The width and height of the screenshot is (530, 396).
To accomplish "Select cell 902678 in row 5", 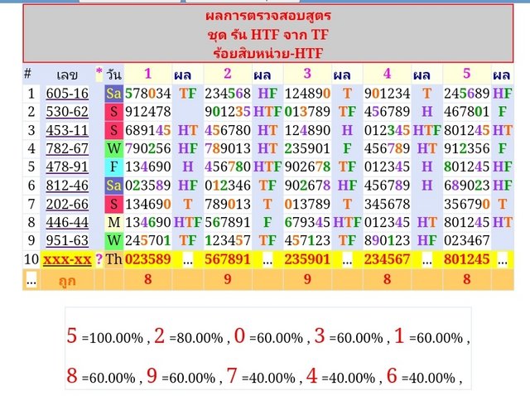I will click(x=307, y=167).
